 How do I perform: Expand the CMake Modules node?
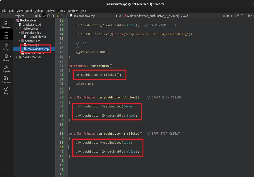[x=17, y=57]
